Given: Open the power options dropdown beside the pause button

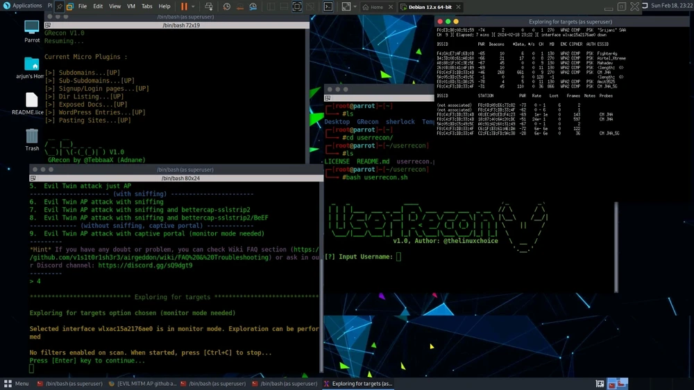Looking at the screenshot, I should (193, 7).
